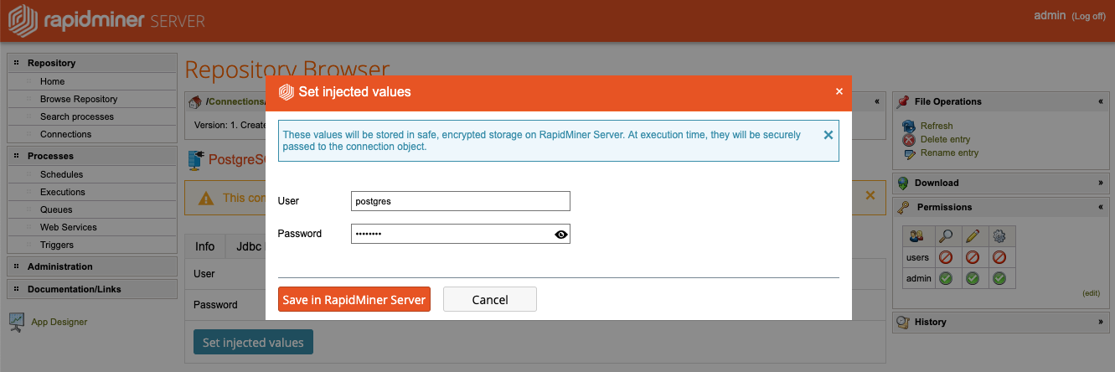Click the Refresh icon
This screenshot has width=1115, height=372.
click(x=909, y=127)
